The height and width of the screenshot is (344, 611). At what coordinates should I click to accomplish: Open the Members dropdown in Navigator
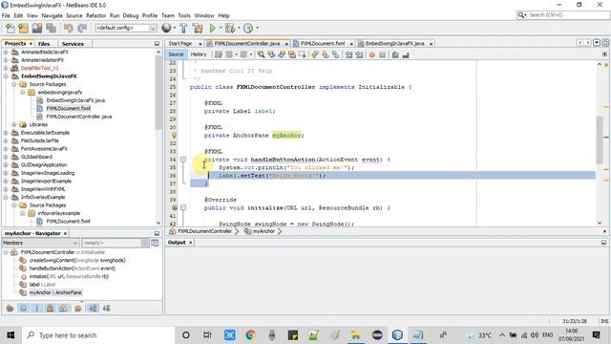(x=40, y=243)
